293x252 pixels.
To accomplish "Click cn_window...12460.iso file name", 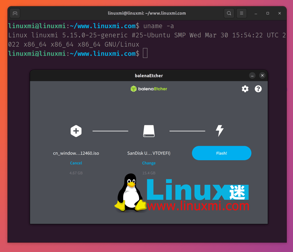I will click(x=76, y=153).
